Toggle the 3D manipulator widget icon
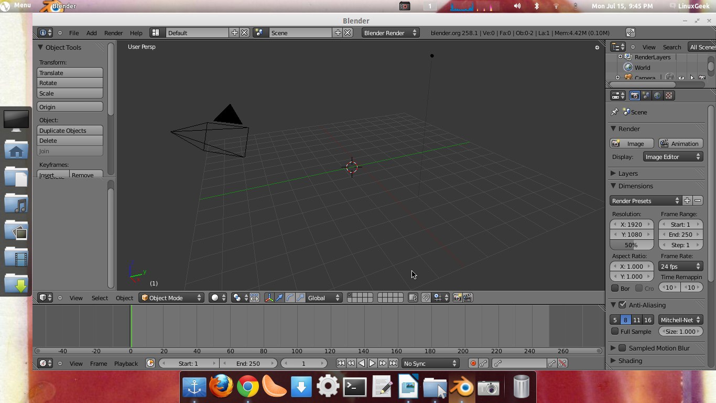The image size is (716, 403). coord(269,298)
